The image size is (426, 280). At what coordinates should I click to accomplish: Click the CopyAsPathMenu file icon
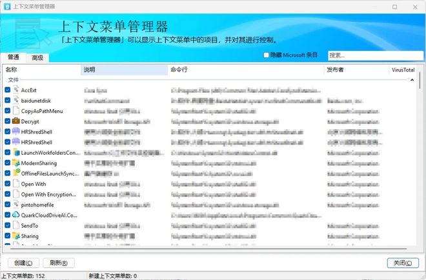coord(16,110)
